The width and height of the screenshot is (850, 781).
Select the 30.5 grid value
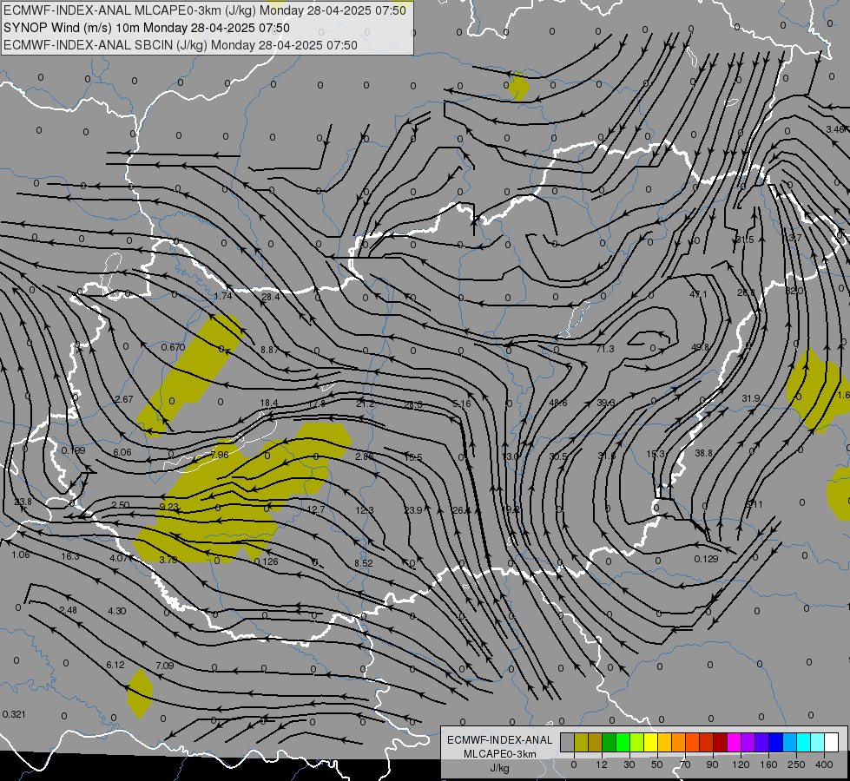tap(558, 456)
